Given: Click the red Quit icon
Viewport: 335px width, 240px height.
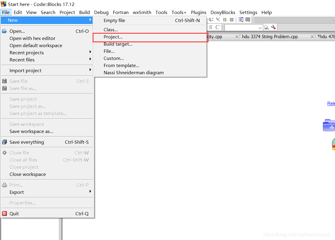Looking at the screenshot, I should (x=4, y=213).
